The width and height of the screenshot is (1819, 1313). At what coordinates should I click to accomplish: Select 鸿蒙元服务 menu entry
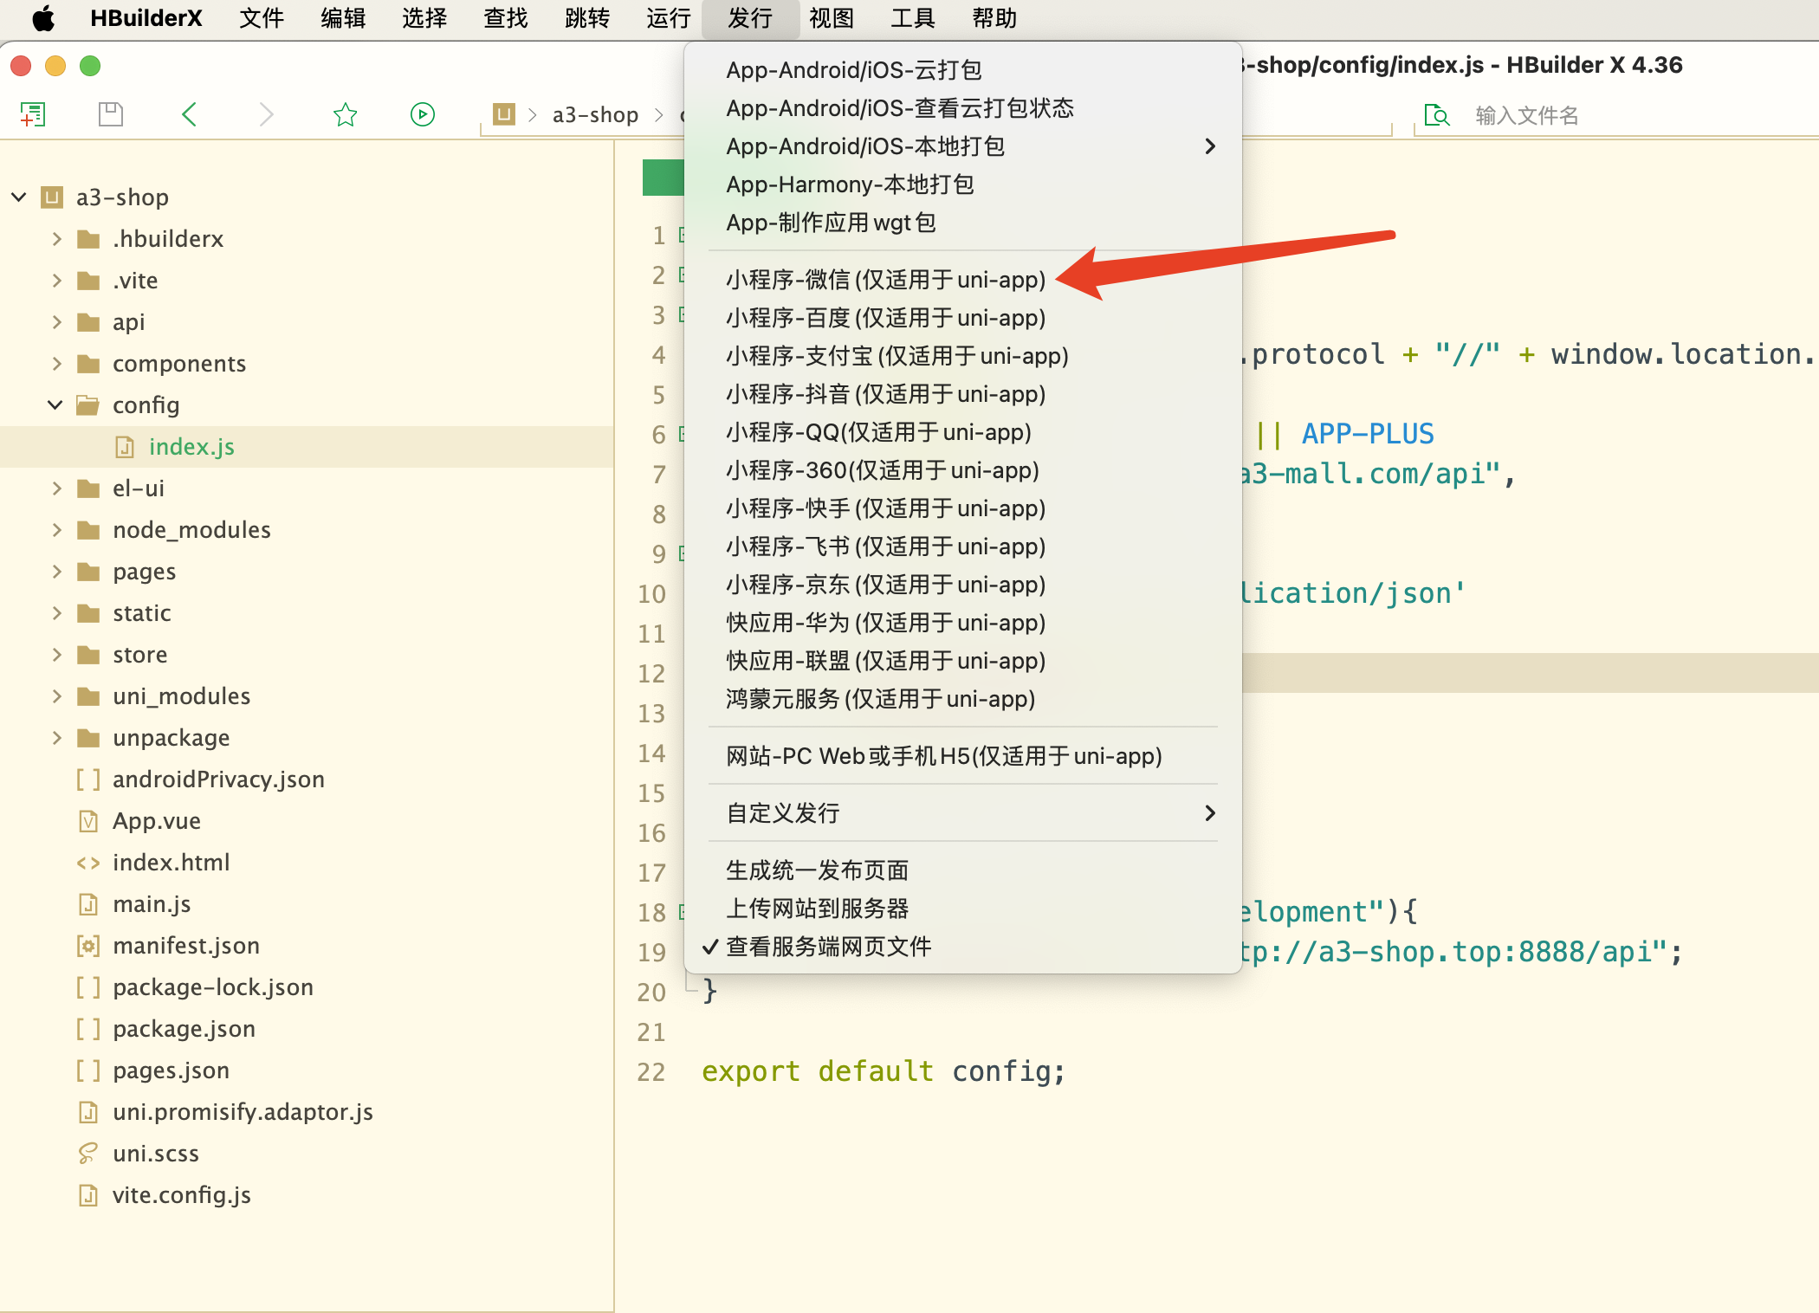click(x=963, y=699)
